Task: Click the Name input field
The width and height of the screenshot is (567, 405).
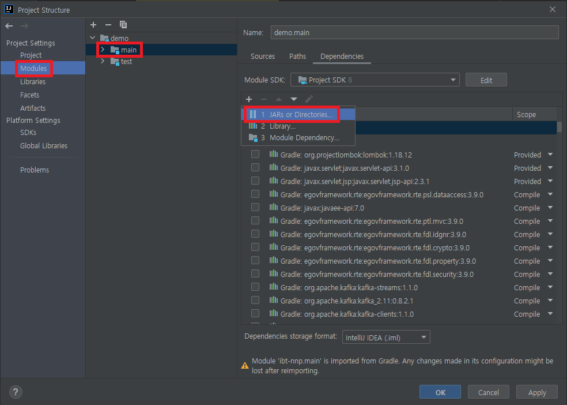Action: pyautogui.click(x=414, y=32)
